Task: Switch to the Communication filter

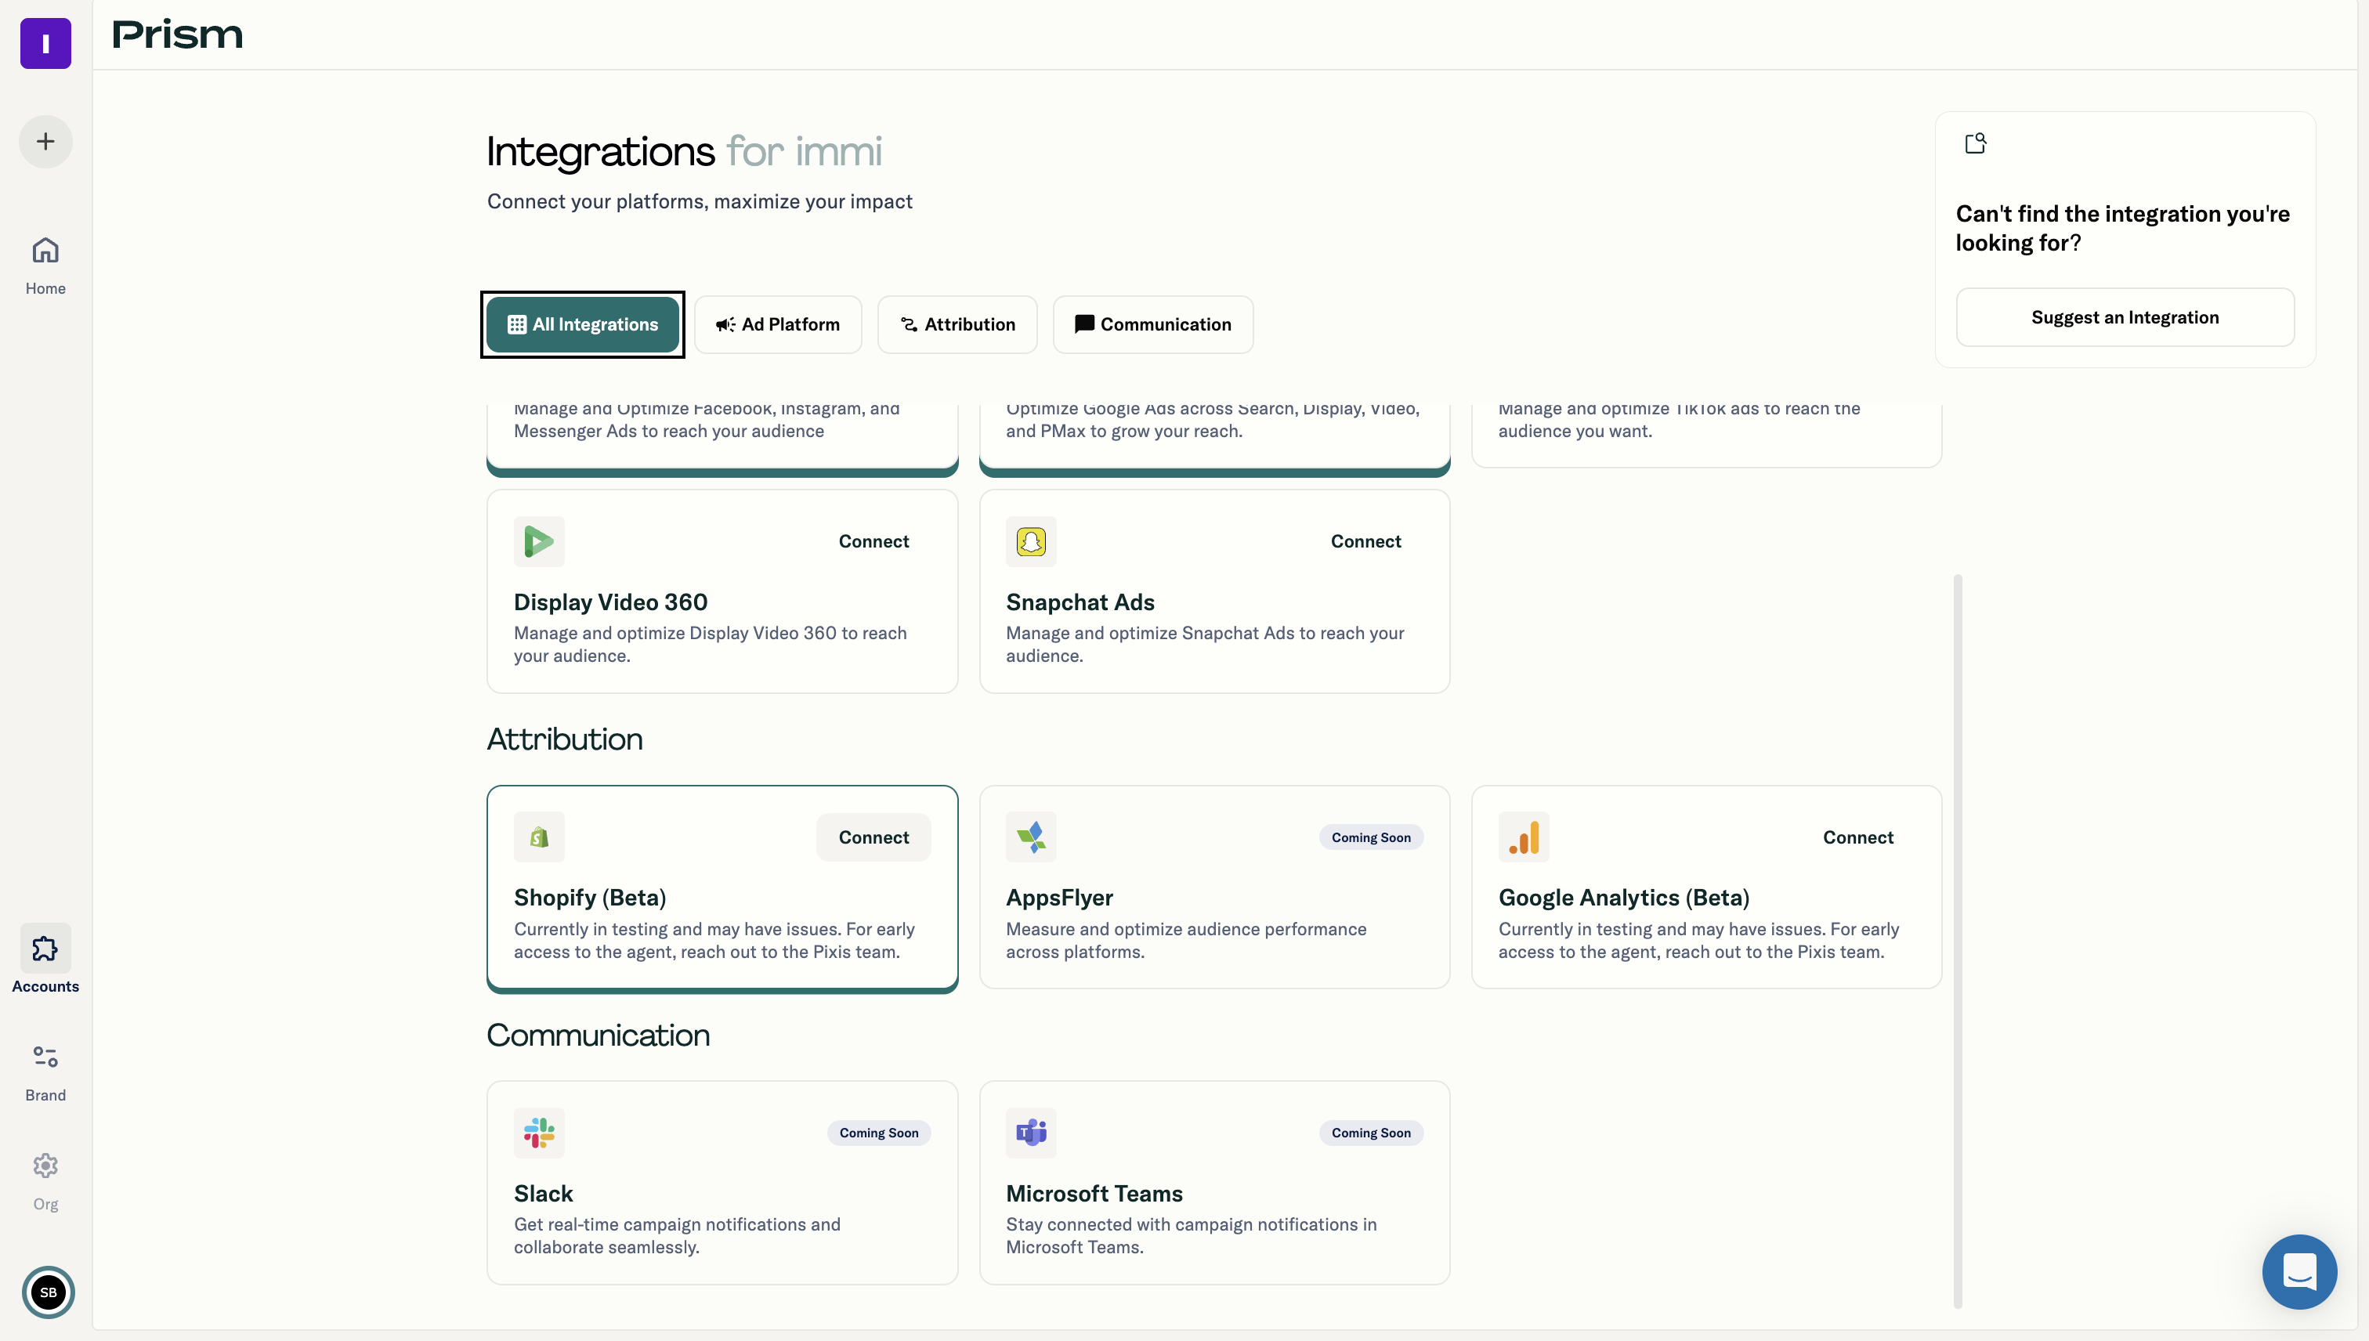Action: point(1153,324)
